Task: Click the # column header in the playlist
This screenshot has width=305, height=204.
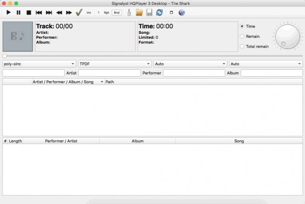Action: [5, 141]
